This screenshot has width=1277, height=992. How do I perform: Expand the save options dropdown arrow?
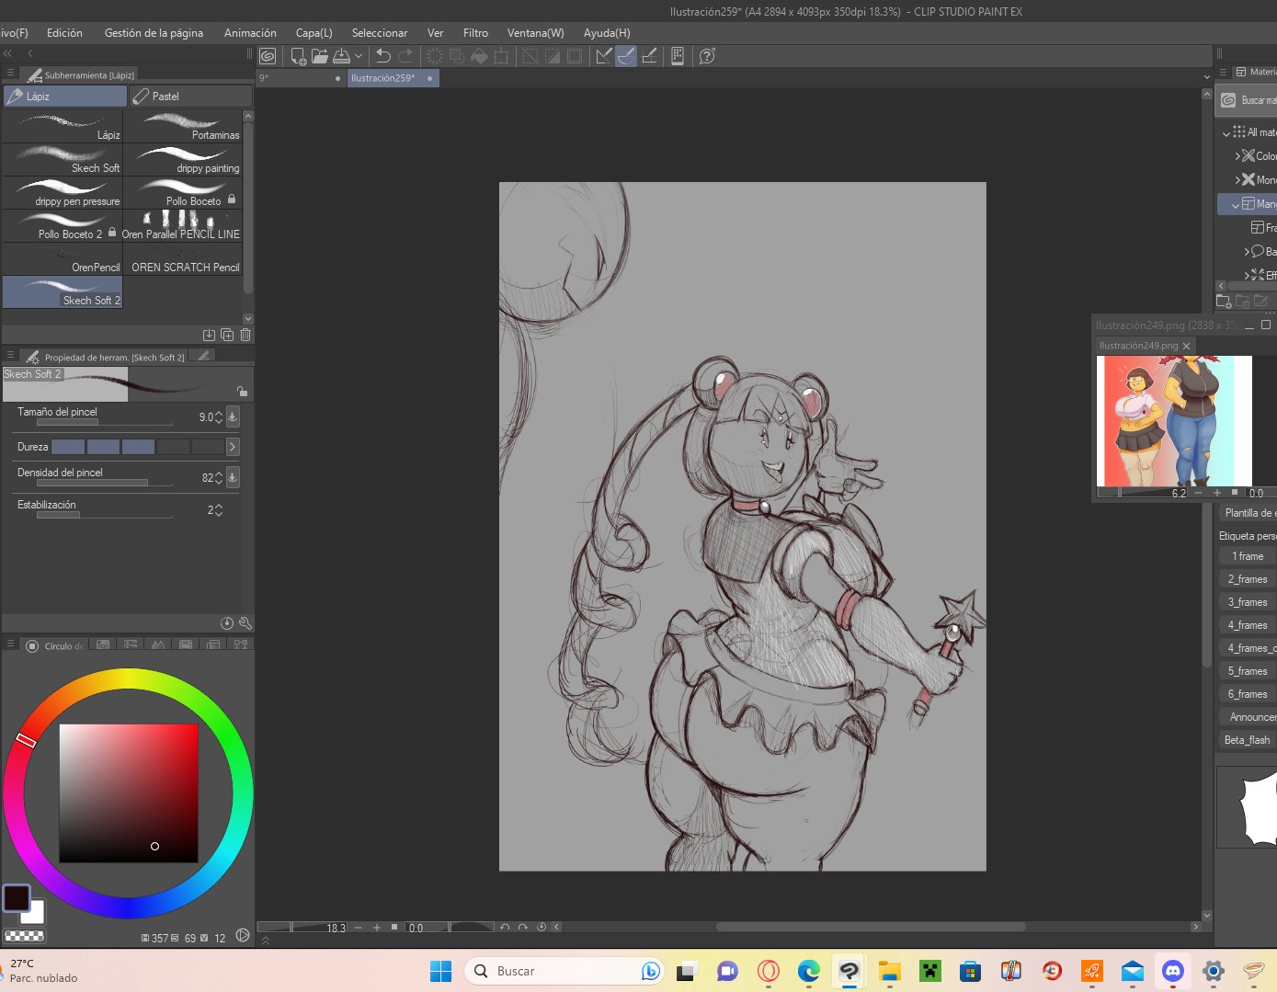point(359,56)
